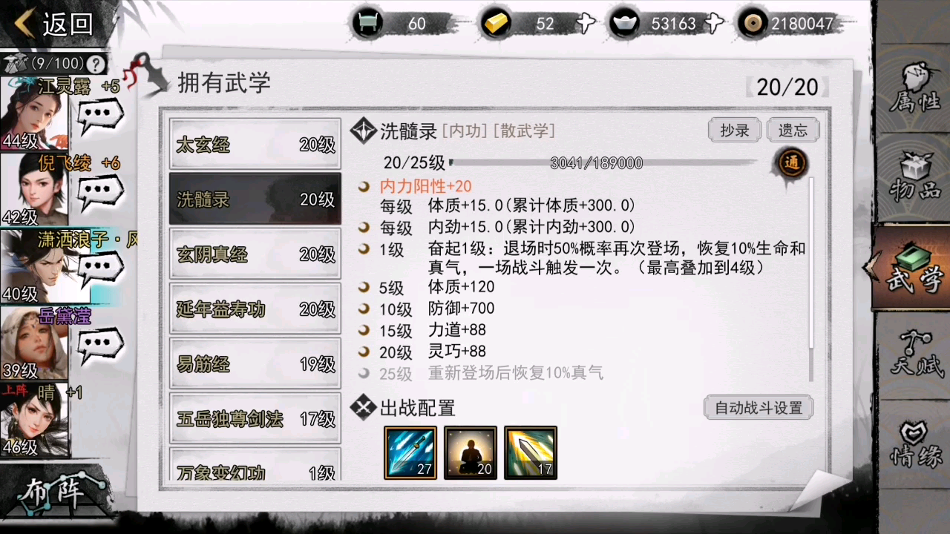This screenshot has height=534, width=950.
Task: Tap the gold ingot plus icon
Action: tap(586, 24)
